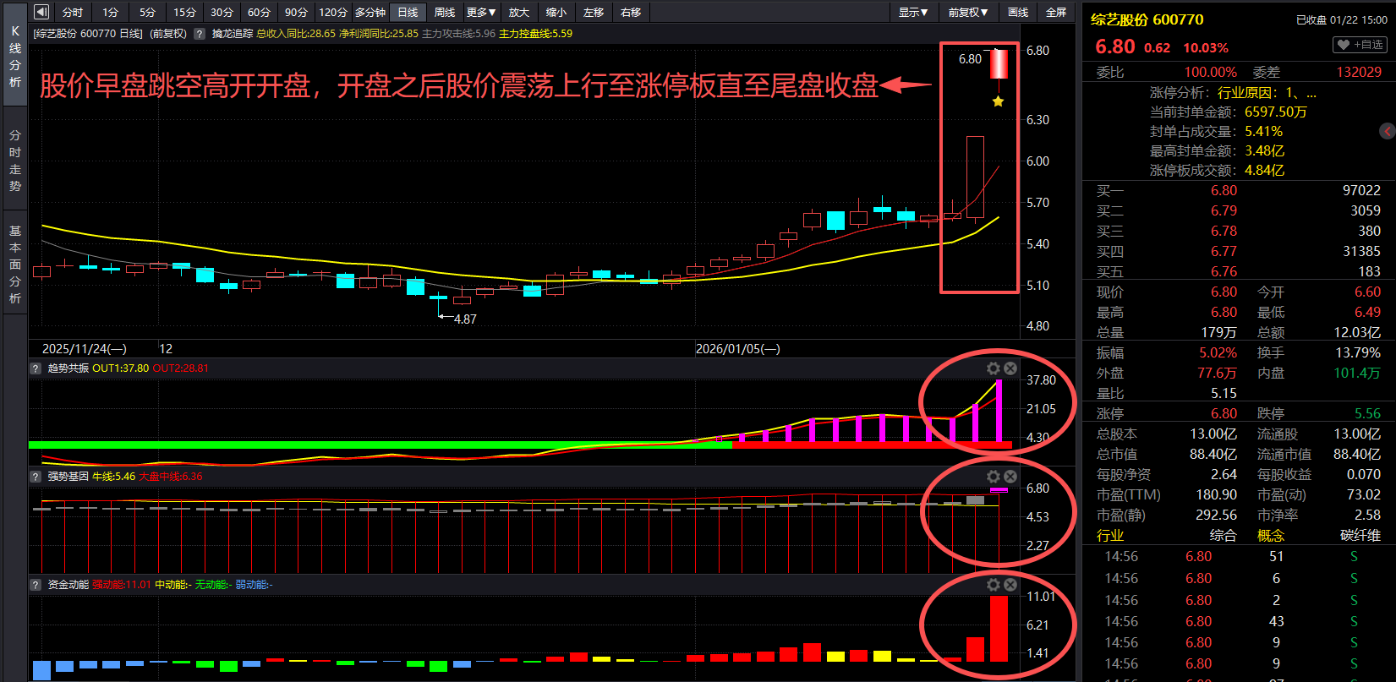Click 左移 to shift chart left
Viewport: 1396px width, 682px height.
coord(594,12)
